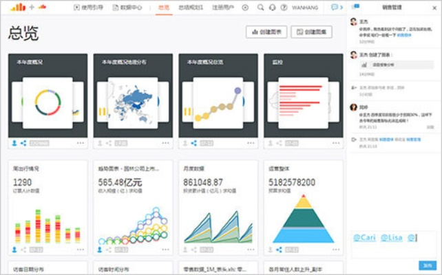Open the headset support icon in top bar
Screen dimensions: 442x275
tap(273, 8)
